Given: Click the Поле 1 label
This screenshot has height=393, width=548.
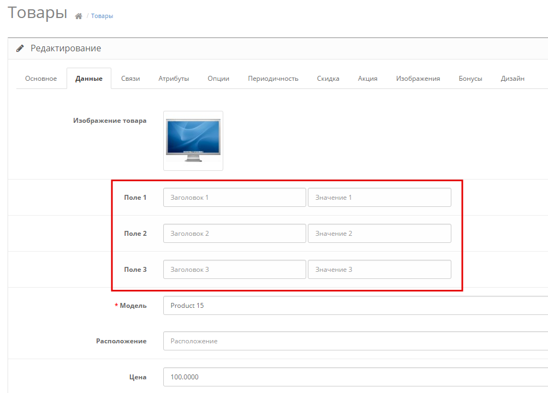Looking at the screenshot, I should click(135, 198).
